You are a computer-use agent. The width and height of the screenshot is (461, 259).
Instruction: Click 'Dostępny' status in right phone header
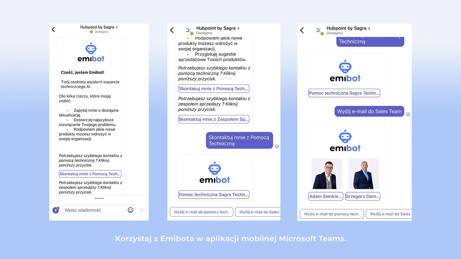click(x=335, y=33)
